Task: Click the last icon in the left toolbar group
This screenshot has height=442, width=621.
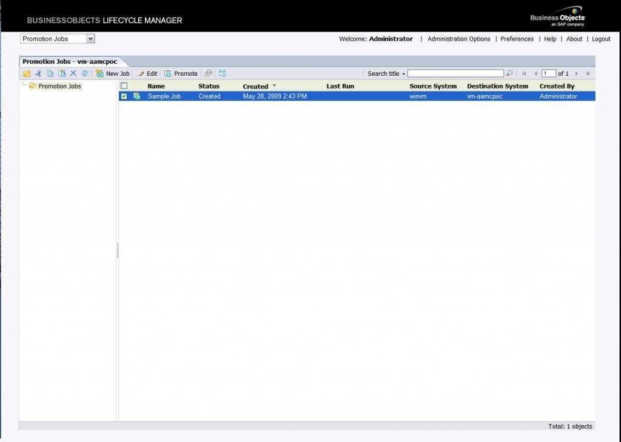Action: click(x=223, y=74)
